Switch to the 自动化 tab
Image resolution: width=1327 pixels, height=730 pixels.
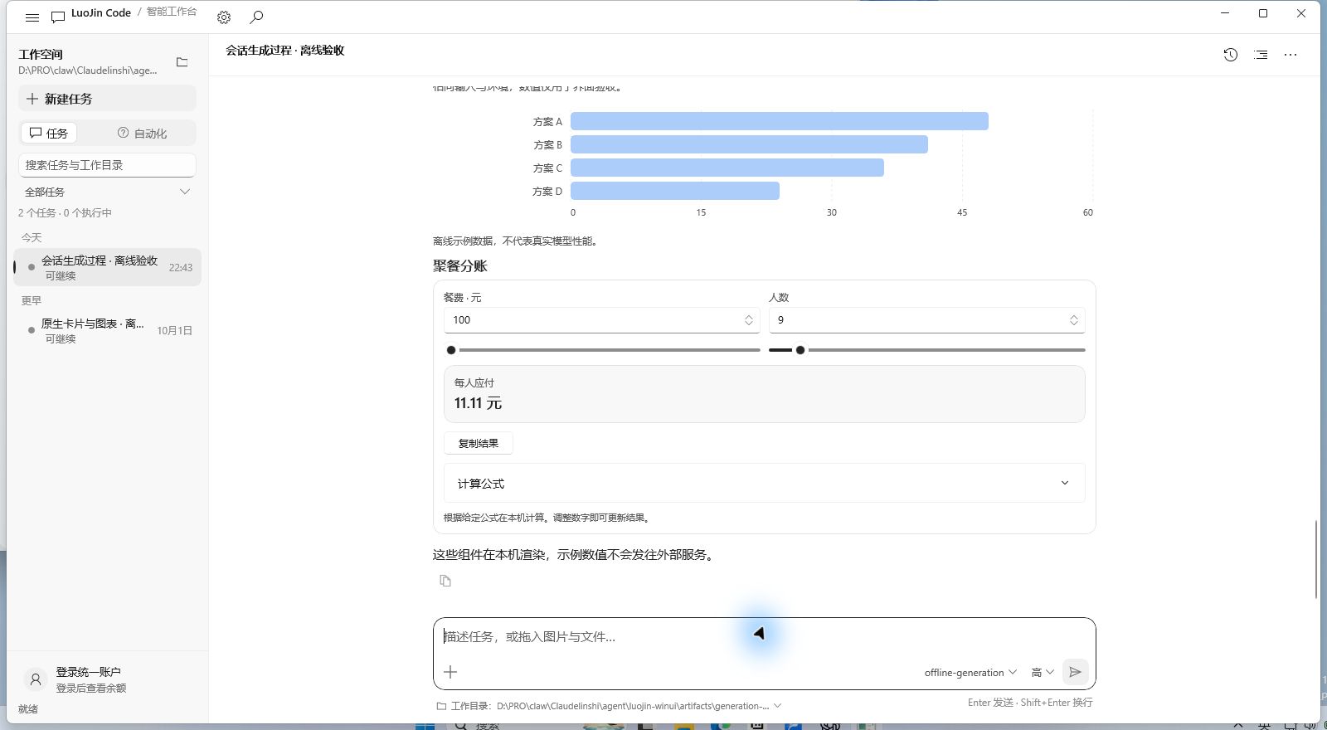142,133
